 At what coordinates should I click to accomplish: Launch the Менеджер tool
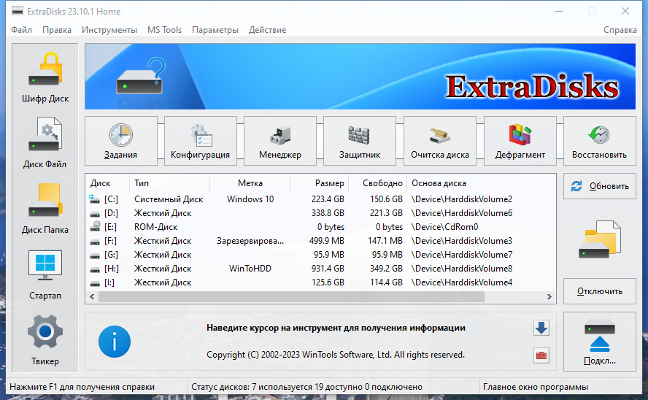click(x=280, y=141)
